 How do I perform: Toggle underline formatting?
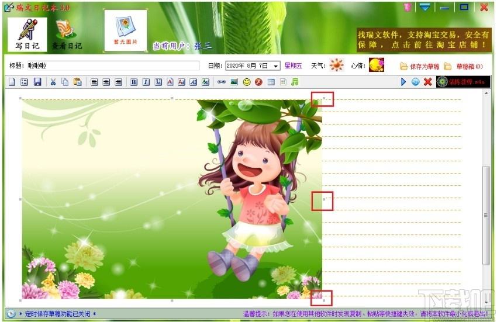tap(158, 82)
